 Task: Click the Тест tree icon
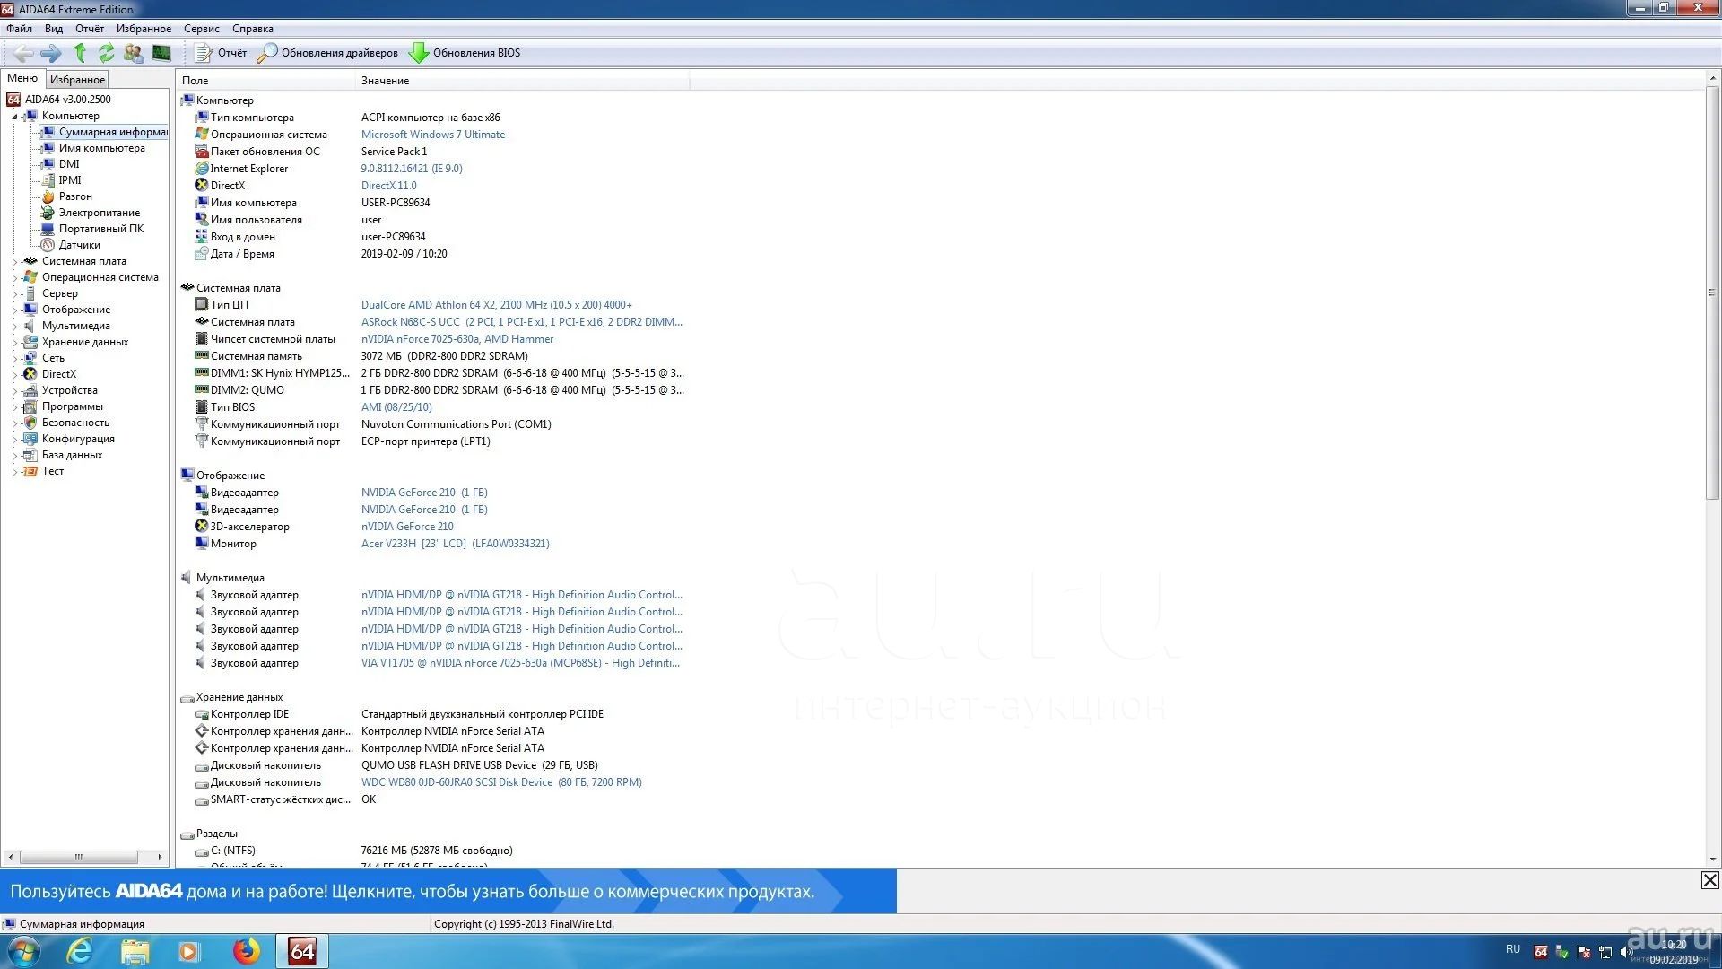click(x=30, y=471)
